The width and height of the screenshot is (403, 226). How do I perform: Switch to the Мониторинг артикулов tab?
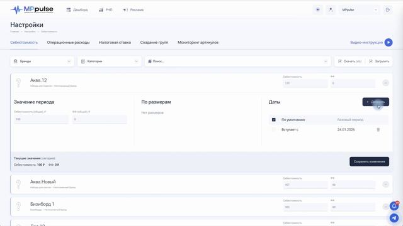pos(198,43)
